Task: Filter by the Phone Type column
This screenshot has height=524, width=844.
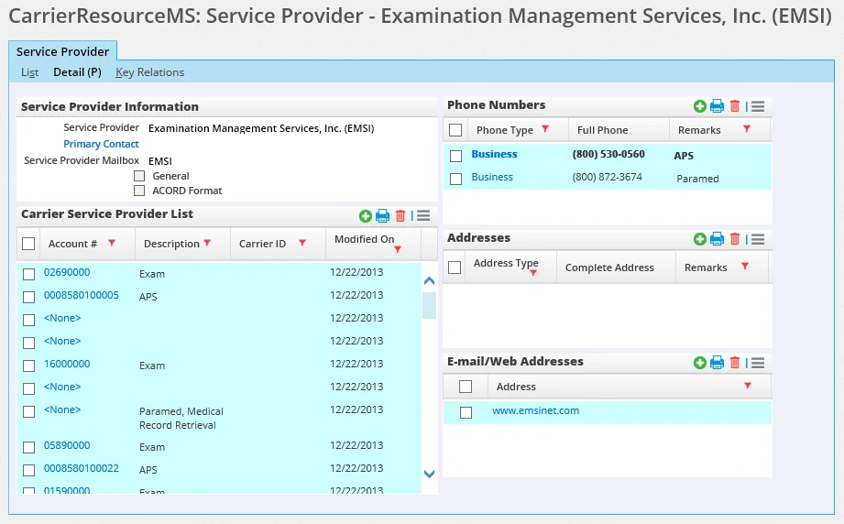Action: 545,129
